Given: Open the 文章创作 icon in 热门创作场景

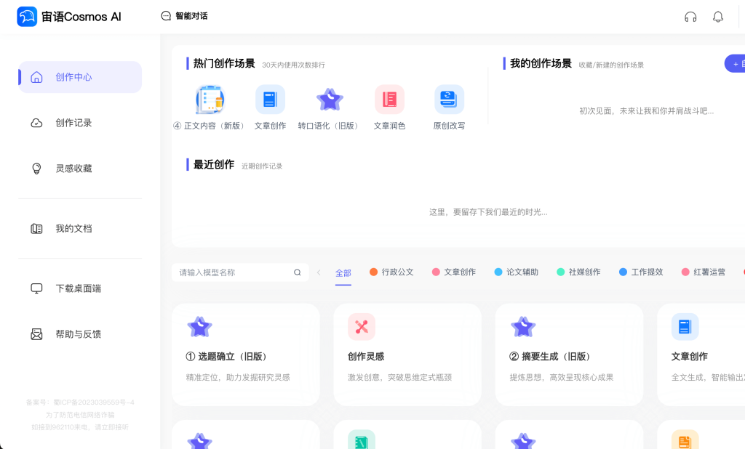Looking at the screenshot, I should point(270,100).
